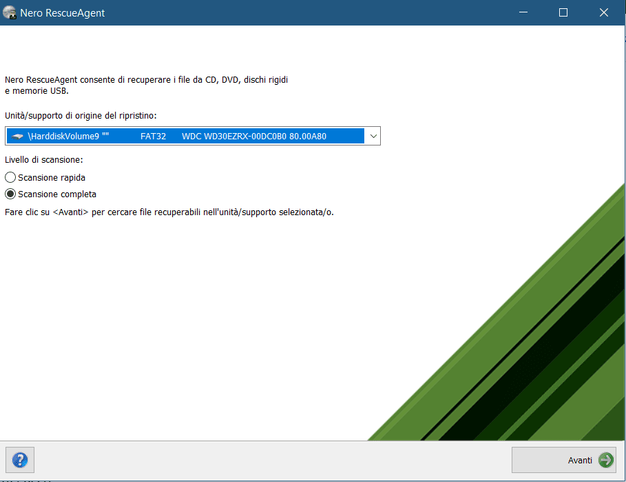Open help with the question mark icon

[20, 460]
